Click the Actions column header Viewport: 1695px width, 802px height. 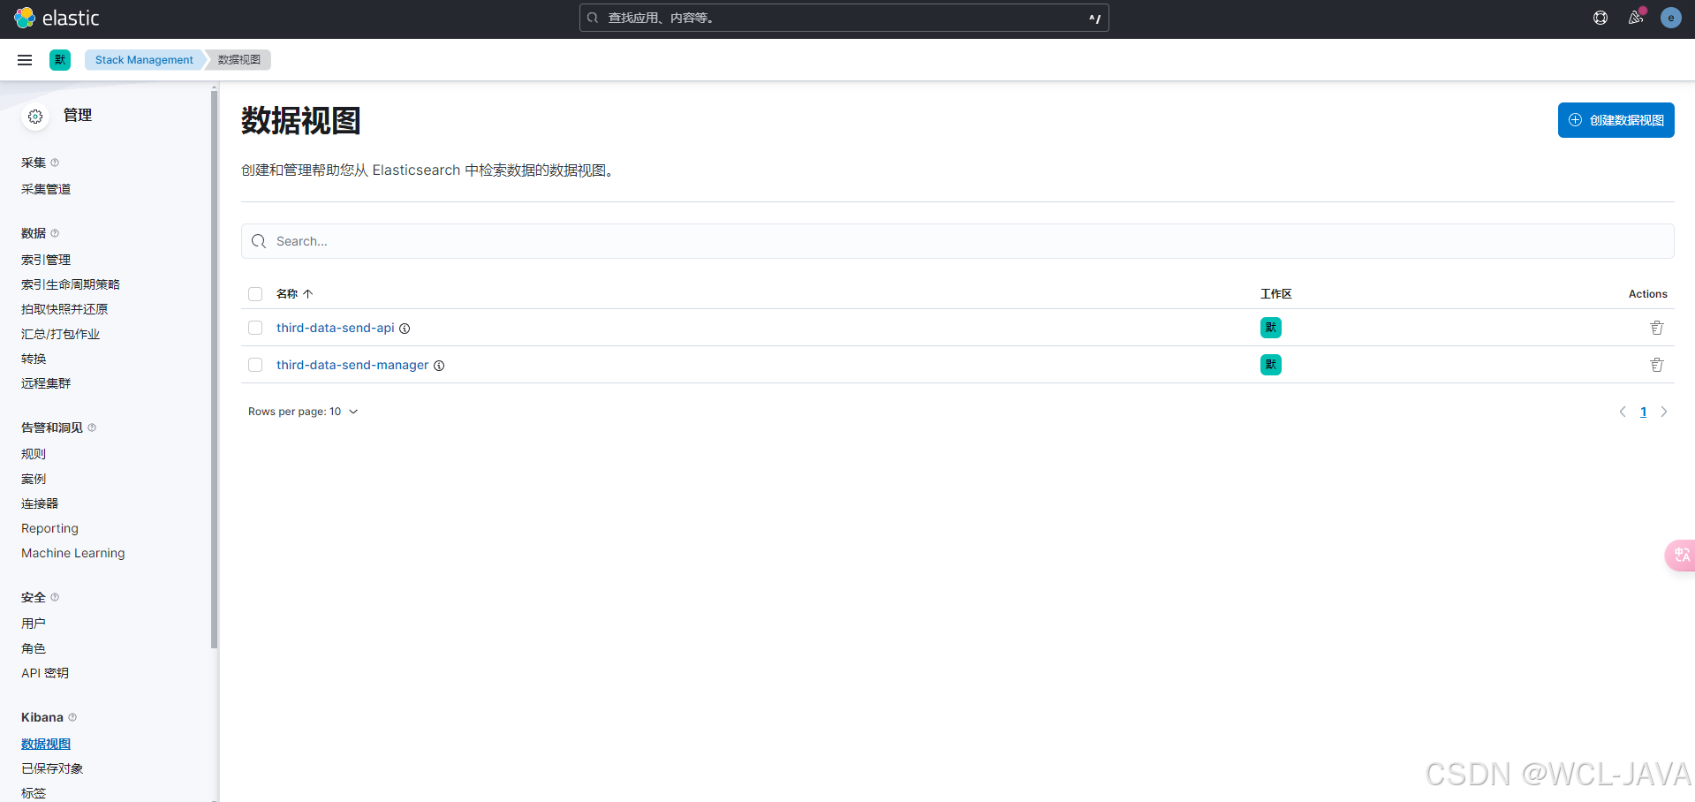point(1648,294)
